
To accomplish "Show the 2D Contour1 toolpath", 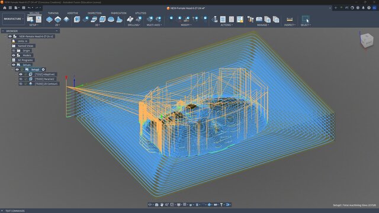I will 21,84.
